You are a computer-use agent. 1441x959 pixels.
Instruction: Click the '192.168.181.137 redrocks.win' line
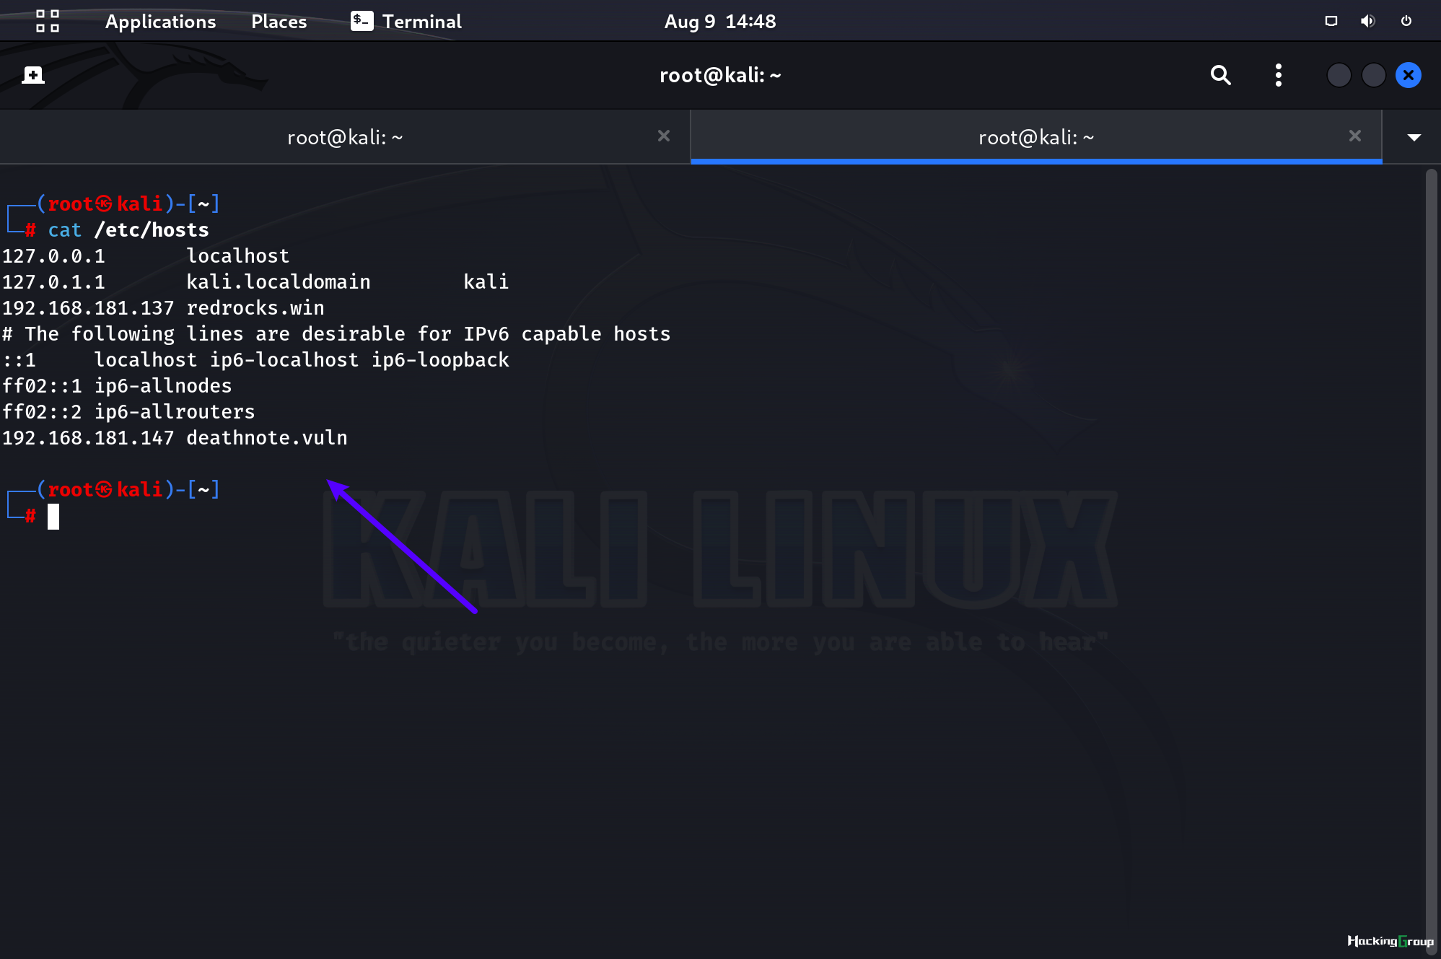[x=163, y=308]
